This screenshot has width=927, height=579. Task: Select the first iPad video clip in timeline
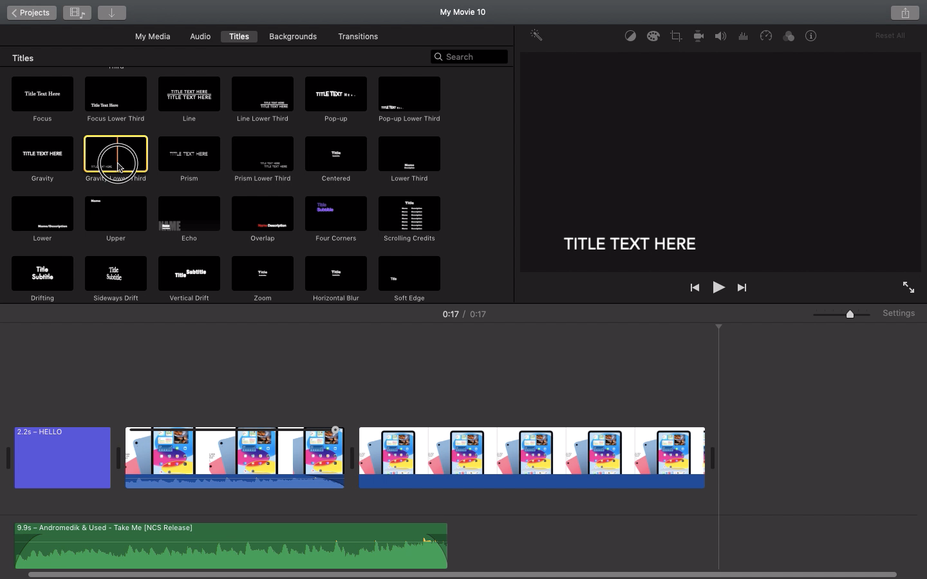pos(235,457)
